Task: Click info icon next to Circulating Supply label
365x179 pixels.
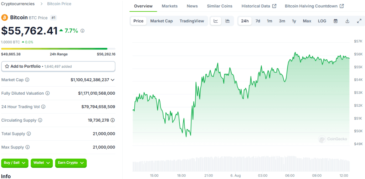Action: pos(40,120)
